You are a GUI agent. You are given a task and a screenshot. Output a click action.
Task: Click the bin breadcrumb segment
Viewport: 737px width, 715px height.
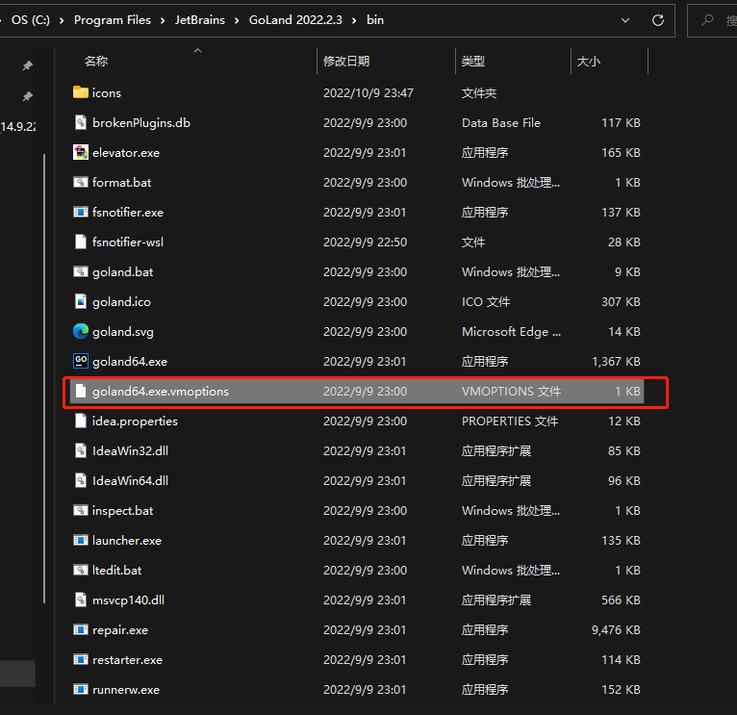(x=375, y=20)
